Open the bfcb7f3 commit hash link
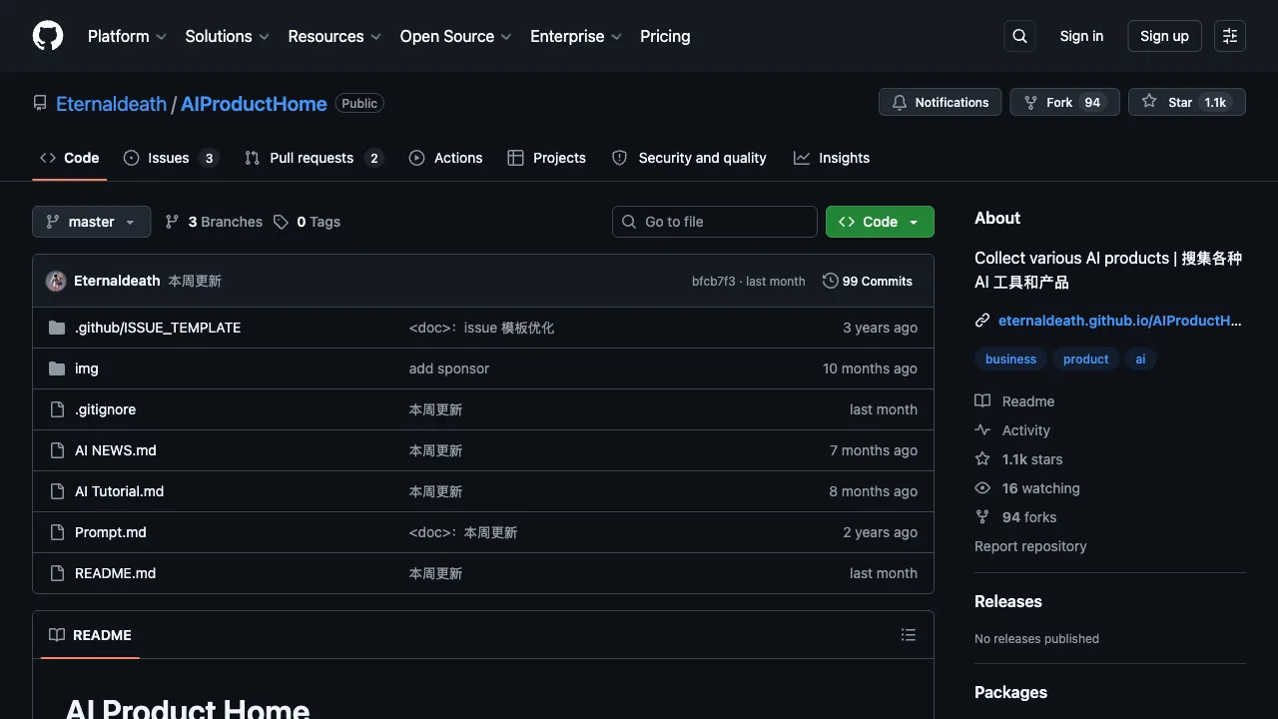The height and width of the screenshot is (719, 1278). pyautogui.click(x=713, y=282)
